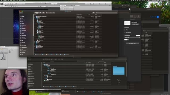Open Downloads in the upper Finder sidebar
170x95 pixels.
pos(23,30)
